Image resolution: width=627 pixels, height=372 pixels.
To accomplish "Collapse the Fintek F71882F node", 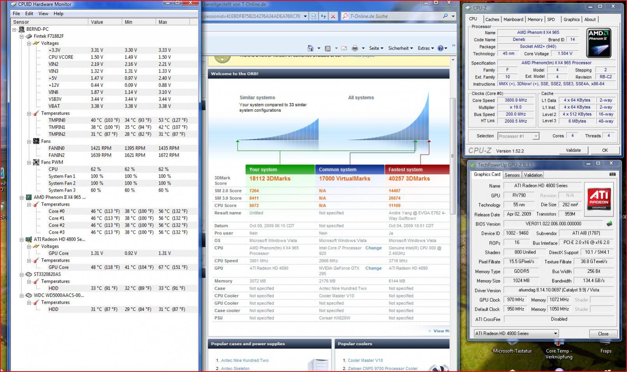I will 22,36.
